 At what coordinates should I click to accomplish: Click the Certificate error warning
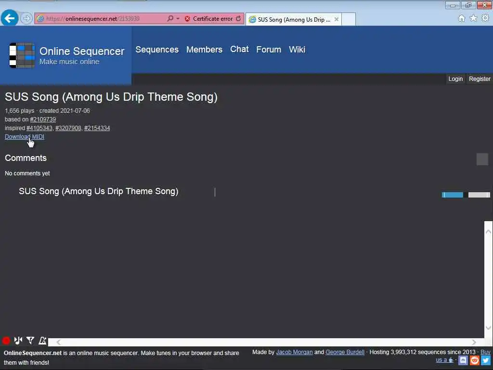coord(209,19)
